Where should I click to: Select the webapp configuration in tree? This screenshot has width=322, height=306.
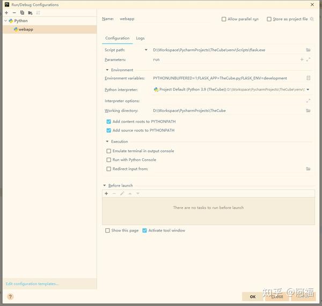point(50,29)
